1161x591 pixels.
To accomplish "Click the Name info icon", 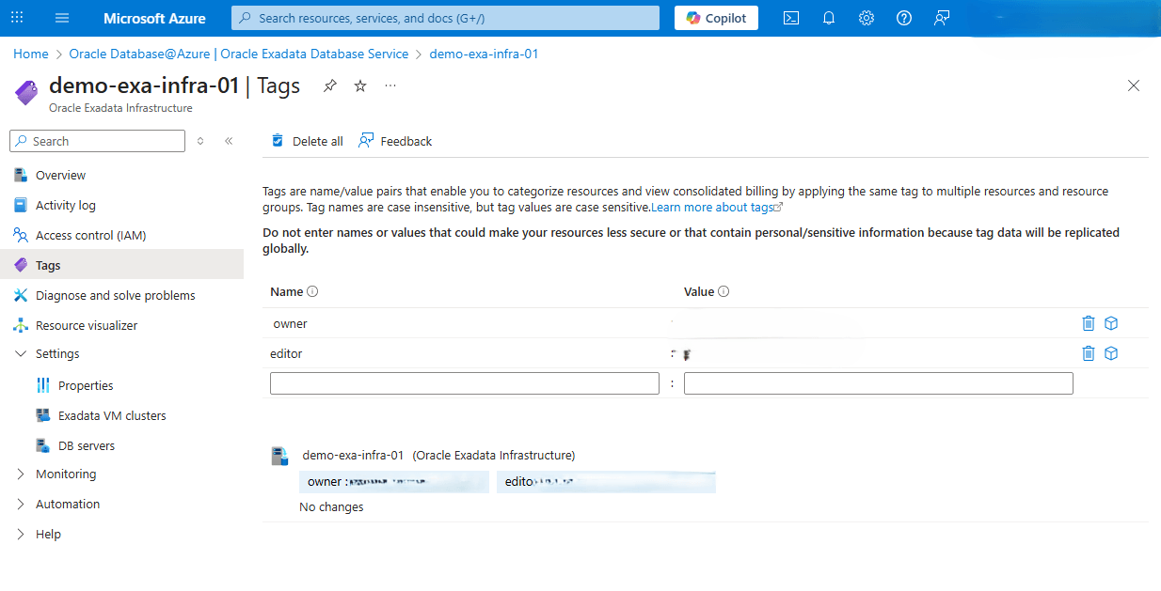I will point(312,291).
